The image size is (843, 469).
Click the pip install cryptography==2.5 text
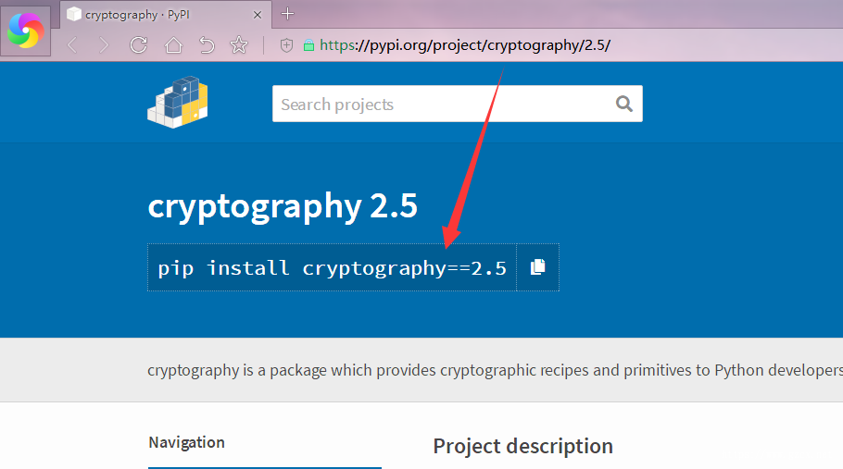coord(333,267)
